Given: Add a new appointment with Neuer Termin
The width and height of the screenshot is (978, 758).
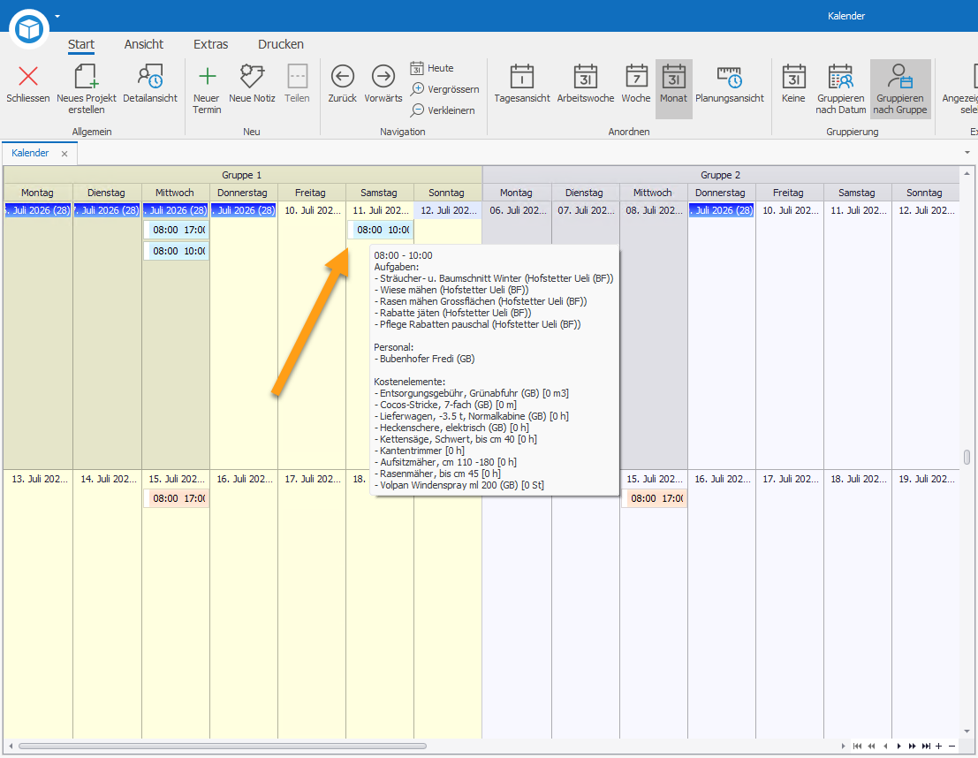Looking at the screenshot, I should coord(207,87).
